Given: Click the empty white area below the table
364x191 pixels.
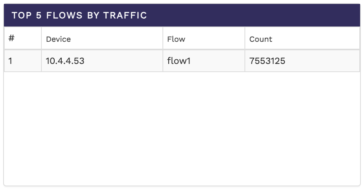Looking at the screenshot, I should click(182, 129).
